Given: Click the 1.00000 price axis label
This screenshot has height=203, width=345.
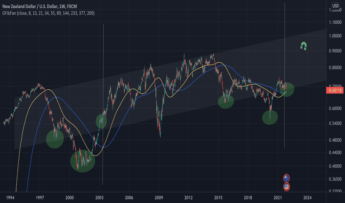Looking at the screenshot, I should (335, 36).
